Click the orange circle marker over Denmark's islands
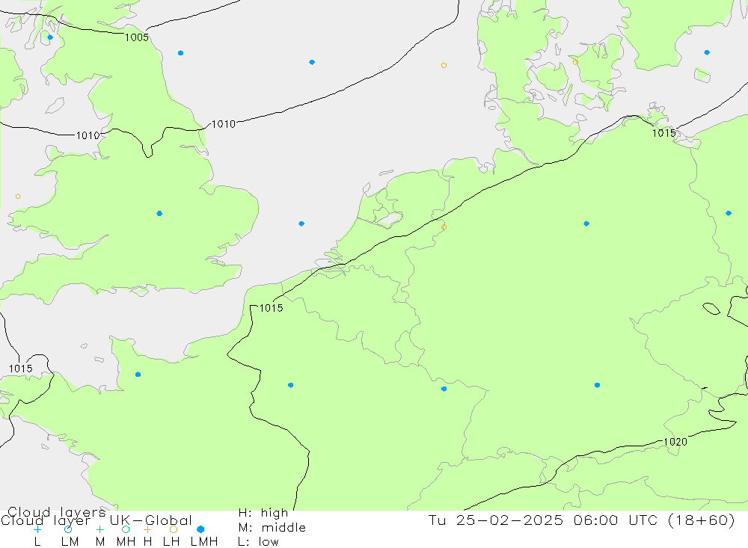 tap(575, 62)
